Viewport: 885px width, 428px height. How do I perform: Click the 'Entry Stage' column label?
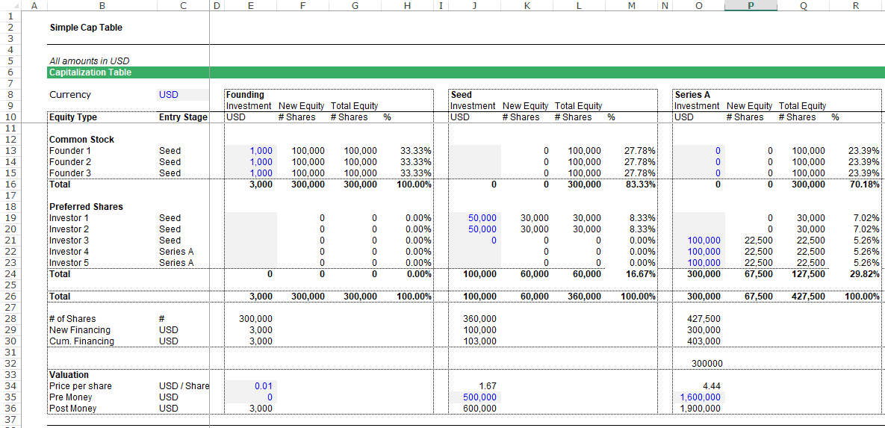pos(183,117)
